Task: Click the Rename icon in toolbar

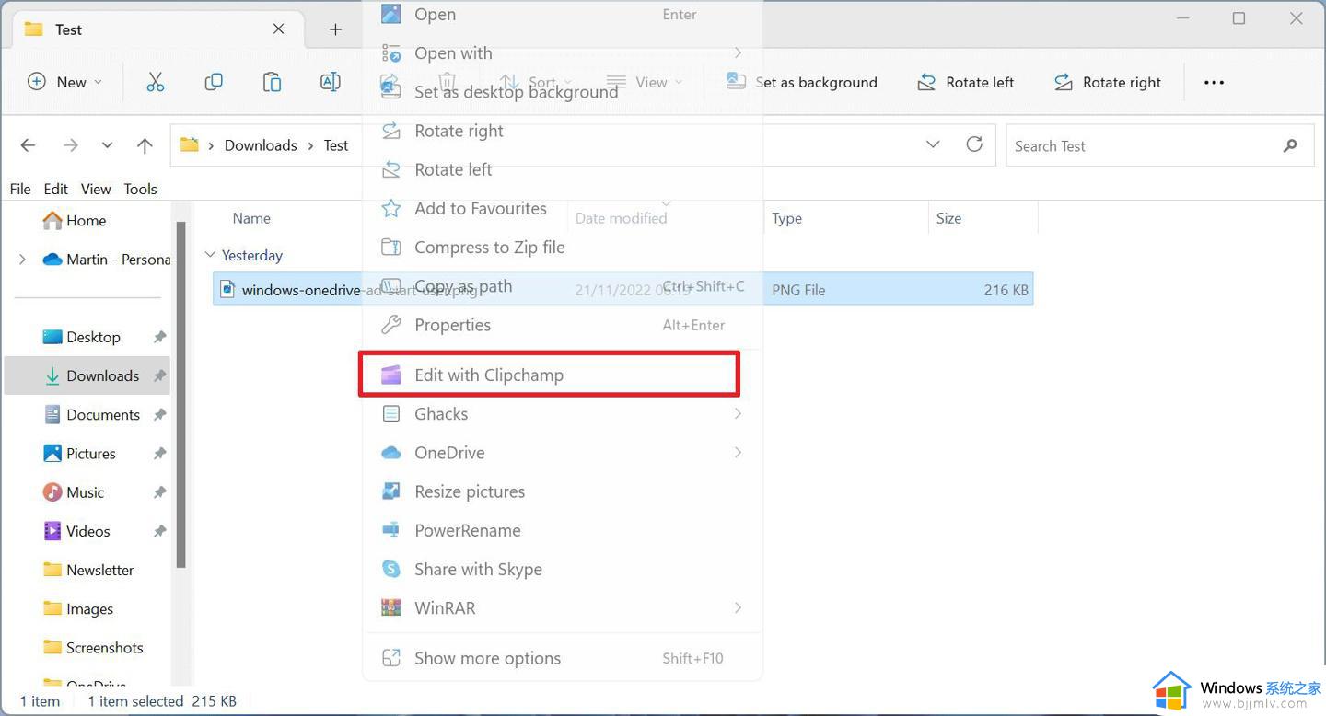Action: tap(330, 82)
